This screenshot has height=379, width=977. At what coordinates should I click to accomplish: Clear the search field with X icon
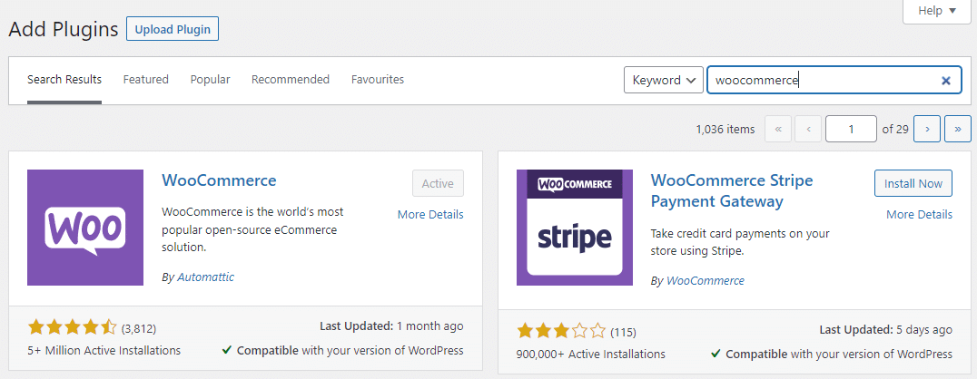pyautogui.click(x=945, y=81)
